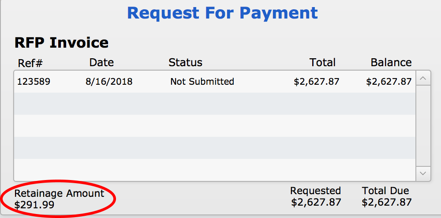
Task: Sort by the Ref# column header
Action: point(30,63)
